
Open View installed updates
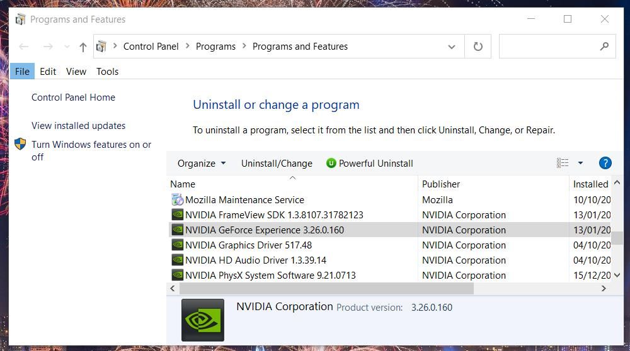(x=78, y=126)
